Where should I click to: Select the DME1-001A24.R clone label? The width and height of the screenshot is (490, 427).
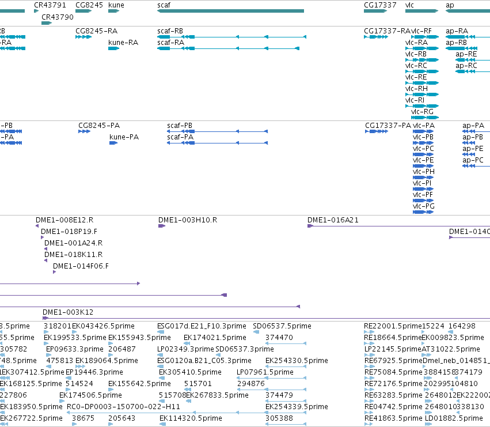(x=74, y=243)
